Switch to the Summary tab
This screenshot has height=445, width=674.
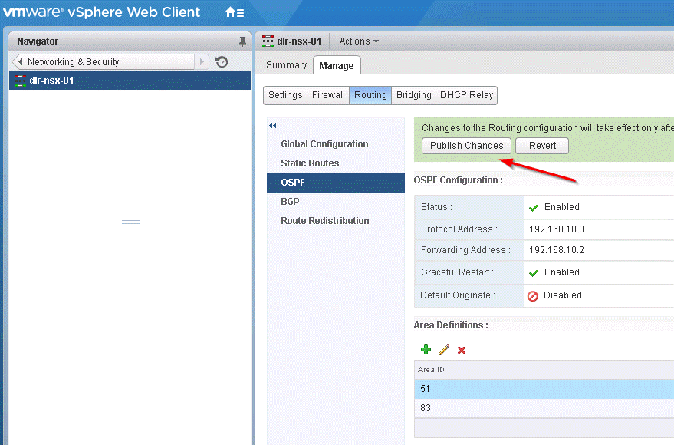pyautogui.click(x=286, y=65)
